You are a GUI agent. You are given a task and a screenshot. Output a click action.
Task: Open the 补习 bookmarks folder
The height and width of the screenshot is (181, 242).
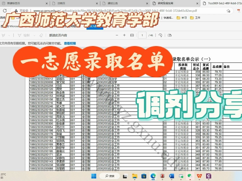[182, 18]
